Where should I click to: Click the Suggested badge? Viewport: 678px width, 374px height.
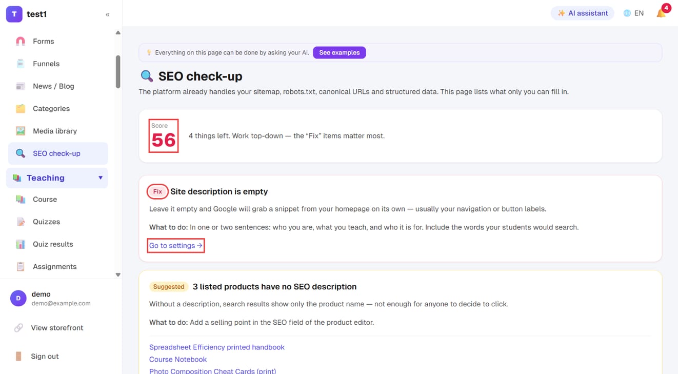[169, 287]
